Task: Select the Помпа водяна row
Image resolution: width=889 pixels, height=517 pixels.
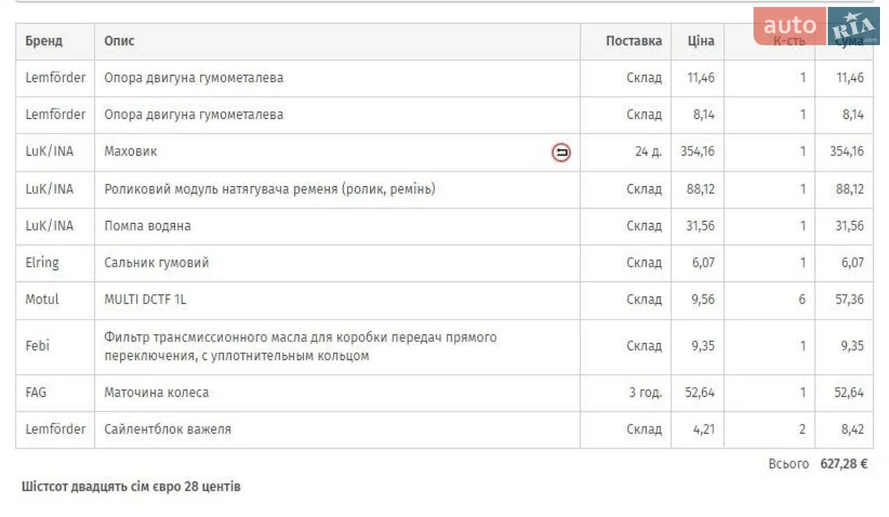Action: pos(444,226)
